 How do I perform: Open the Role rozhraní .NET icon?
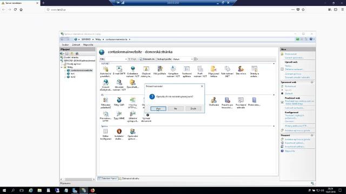227,71
